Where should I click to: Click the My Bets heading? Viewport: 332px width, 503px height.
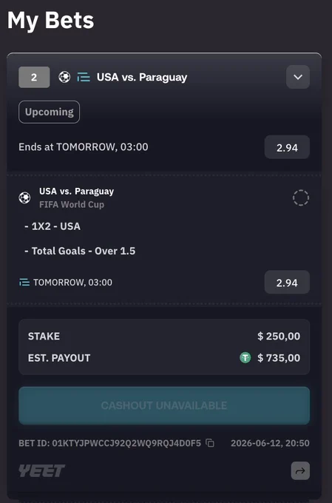coord(51,21)
